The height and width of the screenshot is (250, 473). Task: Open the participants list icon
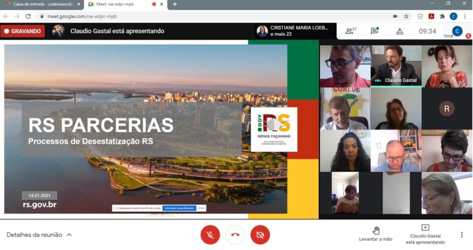[x=351, y=31]
